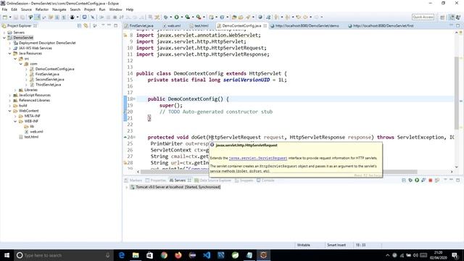Click the Windows Start button
464x261 pixels.
(7, 255)
